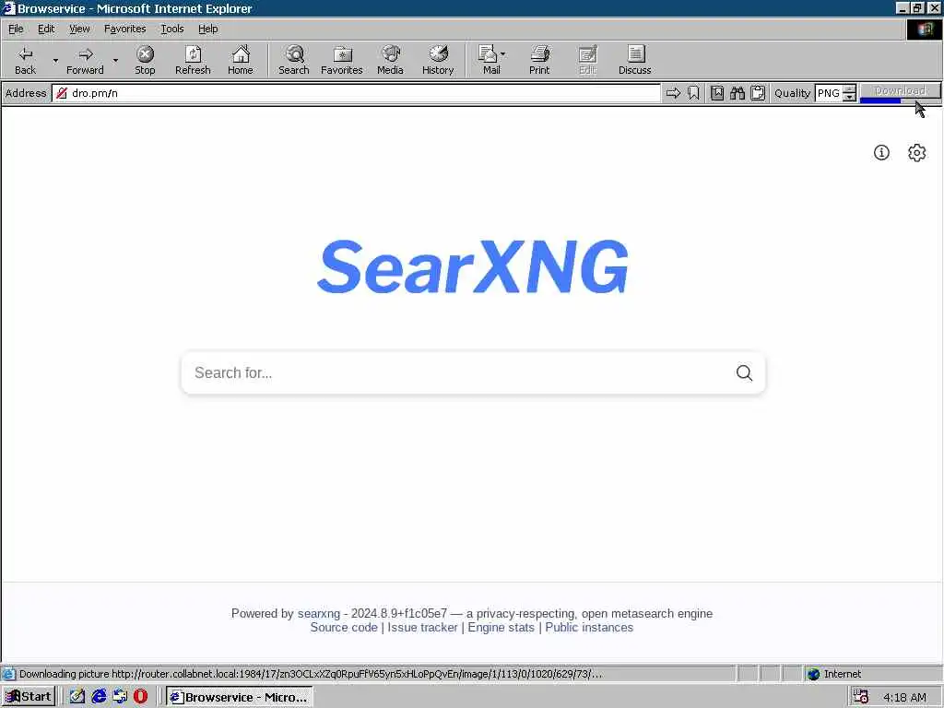
Task: Click the binoculars find icon
Action: point(737,93)
